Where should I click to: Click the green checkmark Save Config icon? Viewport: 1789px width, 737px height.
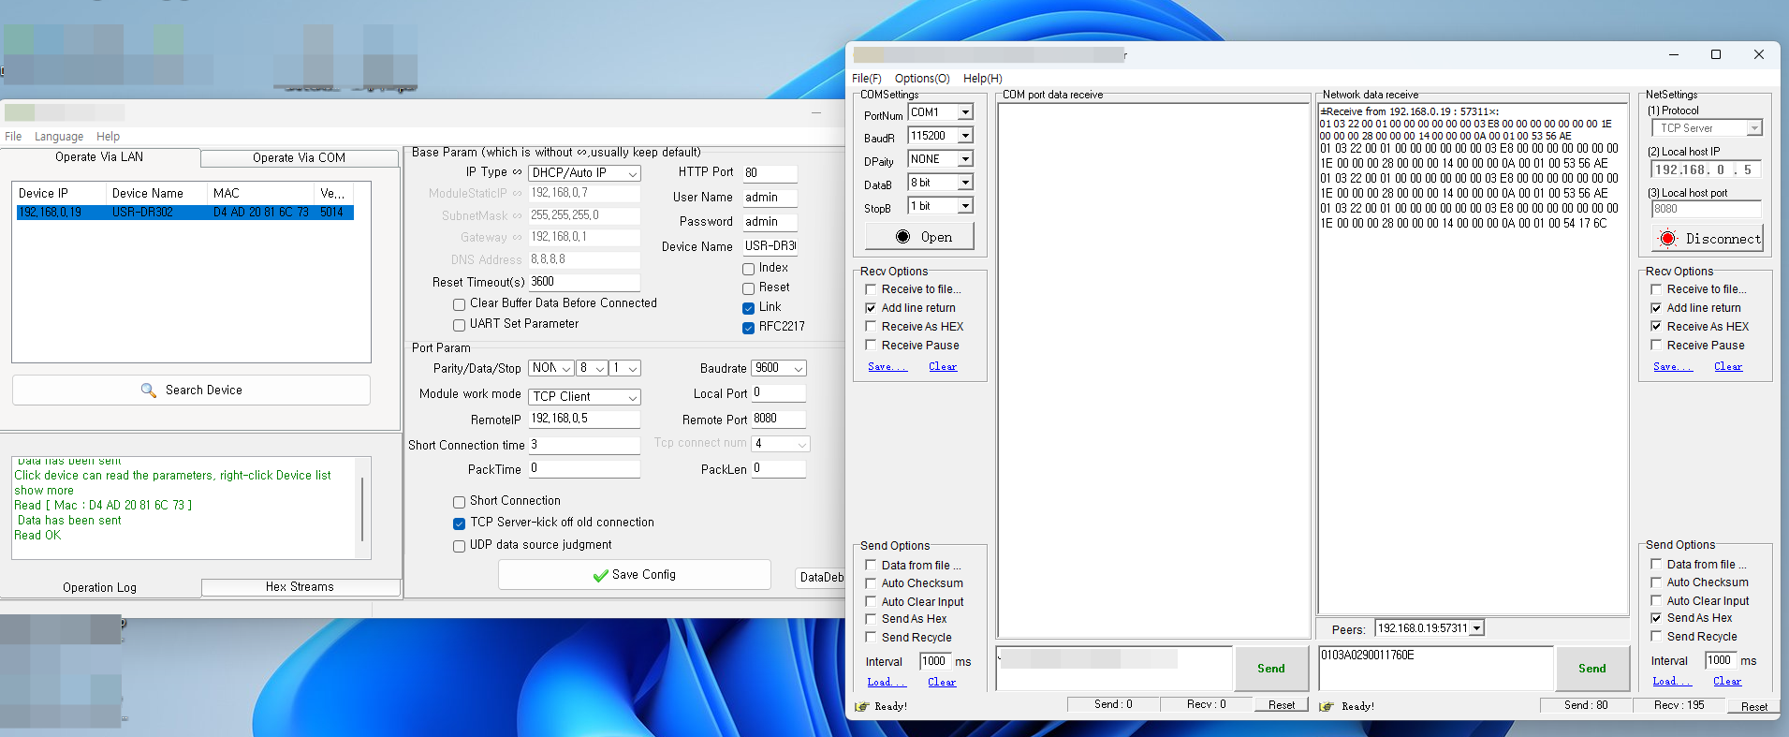tap(600, 575)
